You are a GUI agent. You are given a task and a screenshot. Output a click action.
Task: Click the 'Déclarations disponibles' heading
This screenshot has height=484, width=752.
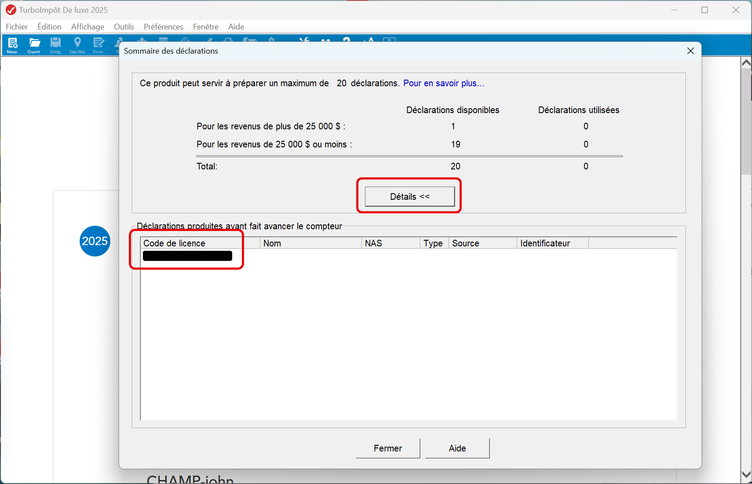tap(453, 110)
